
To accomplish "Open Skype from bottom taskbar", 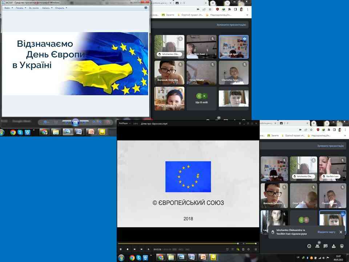I will tap(139, 258).
